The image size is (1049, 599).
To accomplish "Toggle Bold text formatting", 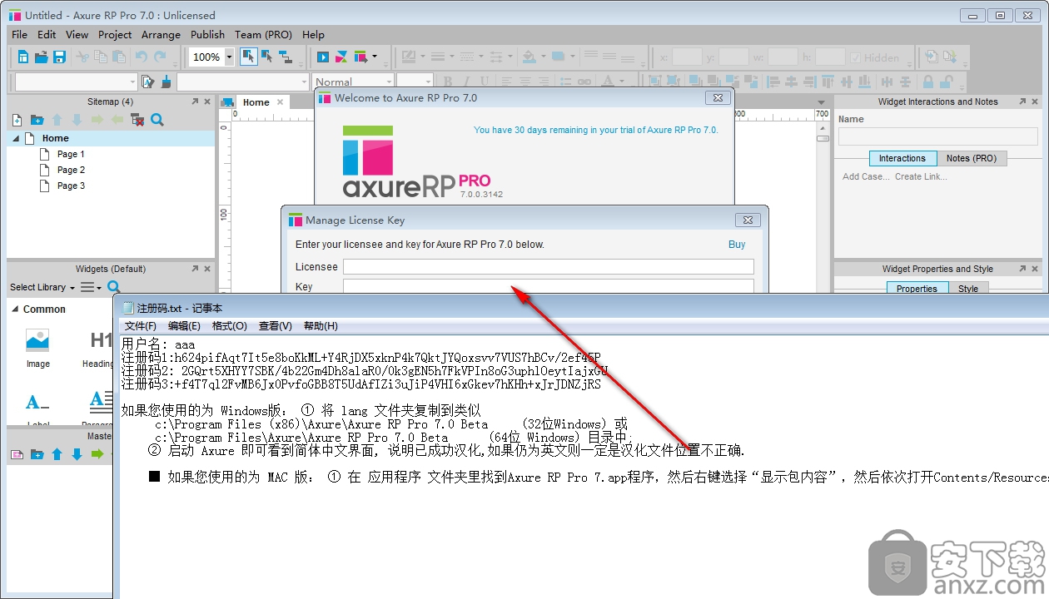I will pyautogui.click(x=447, y=82).
